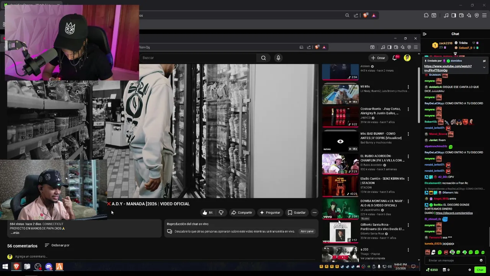Image resolution: width=490 pixels, height=276 pixels.
Task: Activate voice search microphone icon
Action: [x=278, y=58]
